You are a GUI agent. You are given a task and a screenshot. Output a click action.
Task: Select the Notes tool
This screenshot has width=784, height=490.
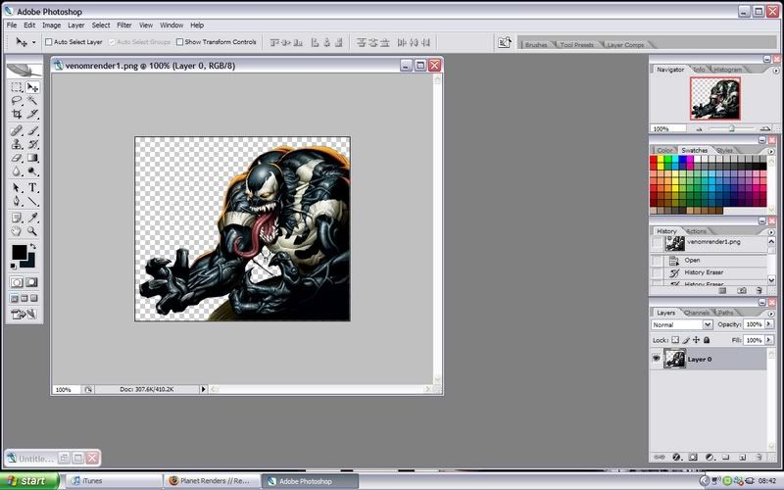pyautogui.click(x=17, y=218)
